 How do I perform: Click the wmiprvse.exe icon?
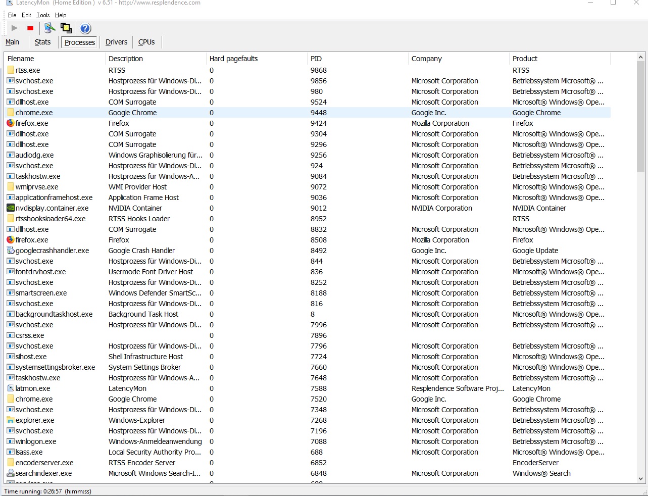click(11, 187)
